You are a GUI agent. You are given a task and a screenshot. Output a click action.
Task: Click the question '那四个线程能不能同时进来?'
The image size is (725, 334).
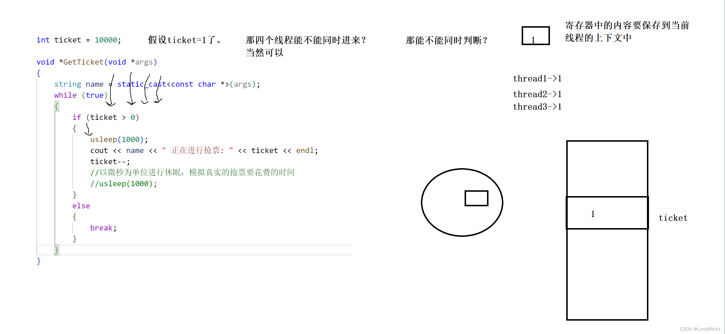pyautogui.click(x=306, y=40)
